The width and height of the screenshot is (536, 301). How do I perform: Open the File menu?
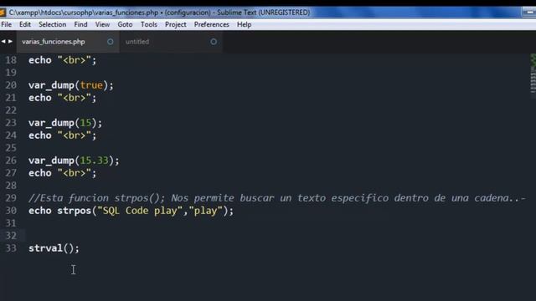(x=6, y=24)
